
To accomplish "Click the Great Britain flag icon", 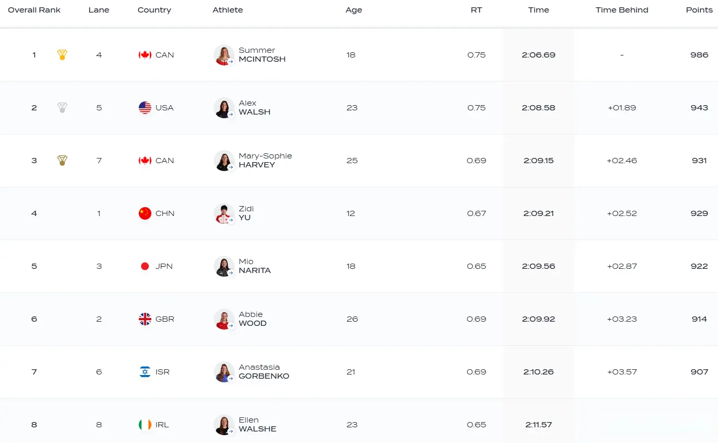I will point(145,319).
